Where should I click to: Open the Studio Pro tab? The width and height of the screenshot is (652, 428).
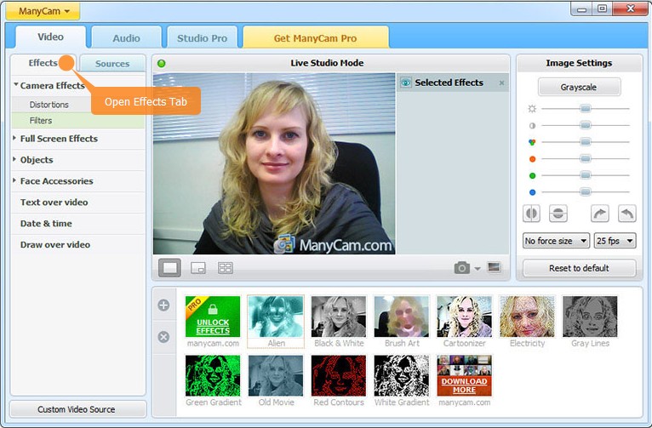(202, 38)
